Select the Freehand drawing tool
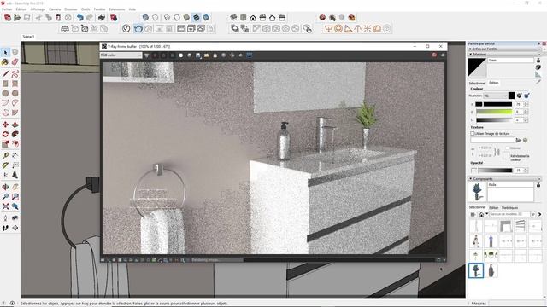 15,74
